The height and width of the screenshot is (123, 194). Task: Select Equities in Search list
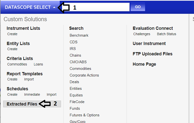click(x=76, y=95)
